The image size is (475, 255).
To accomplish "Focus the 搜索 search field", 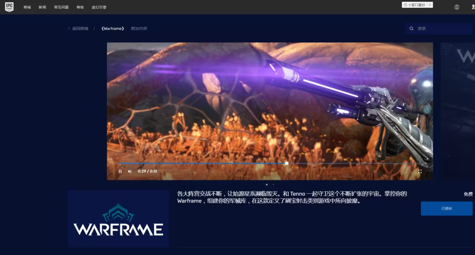I will [x=439, y=28].
